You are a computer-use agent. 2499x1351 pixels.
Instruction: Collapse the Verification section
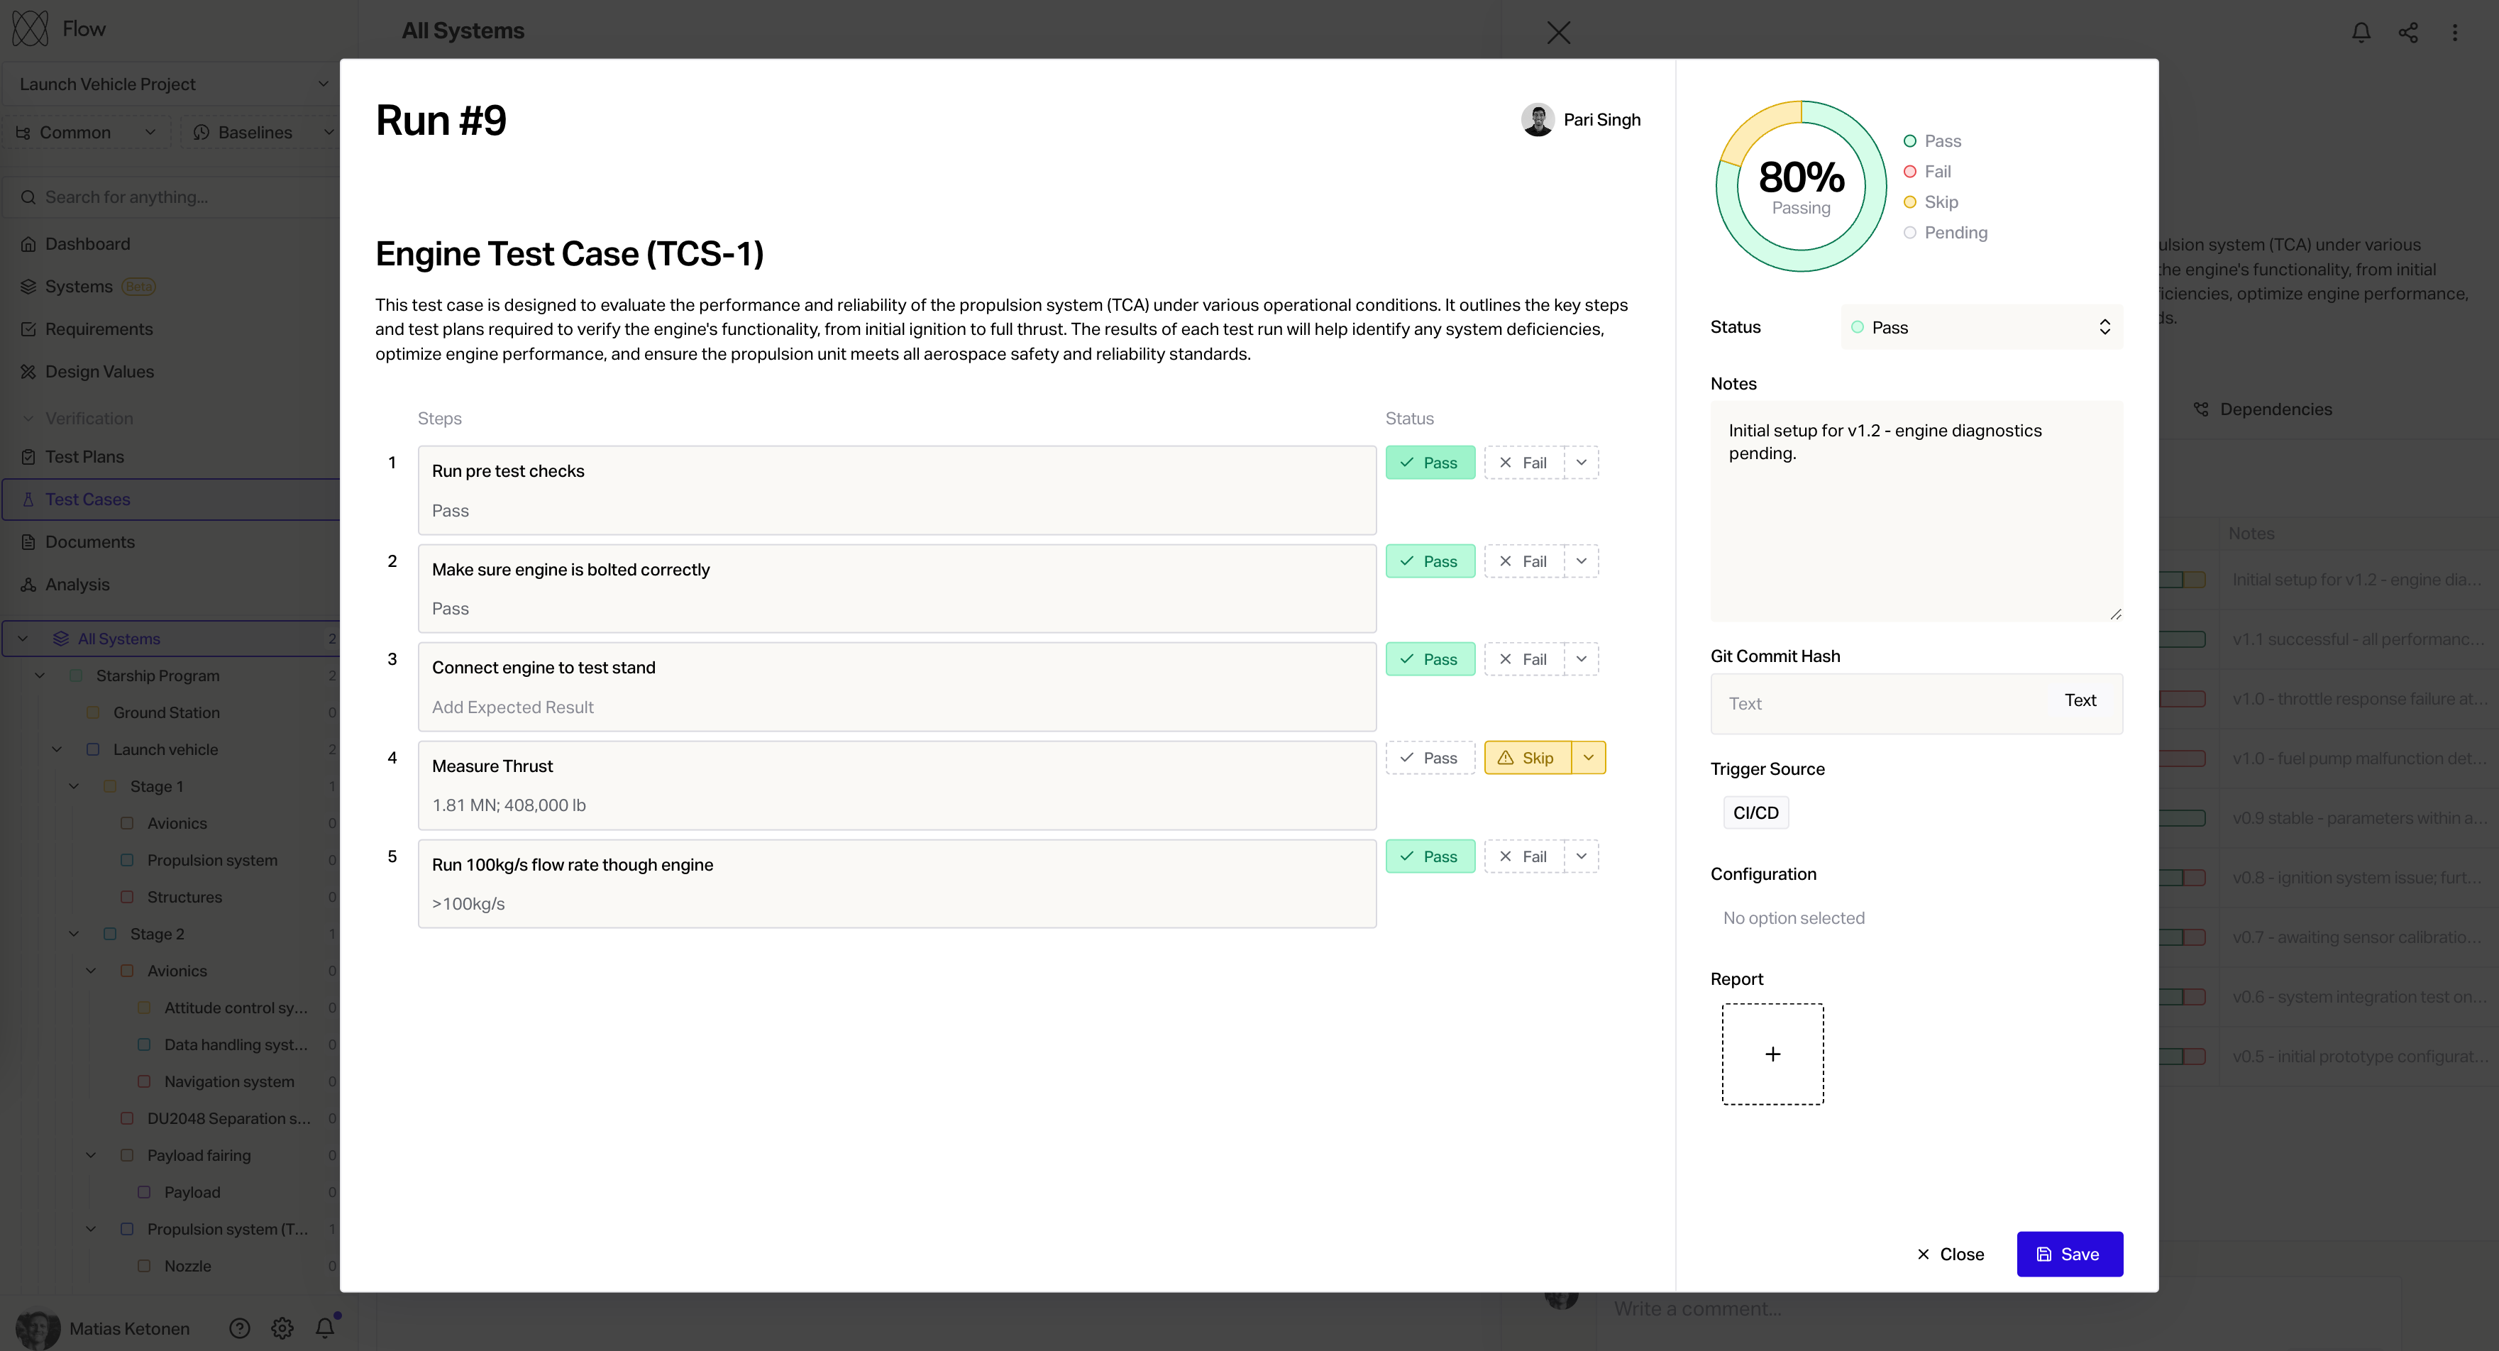pos(27,418)
